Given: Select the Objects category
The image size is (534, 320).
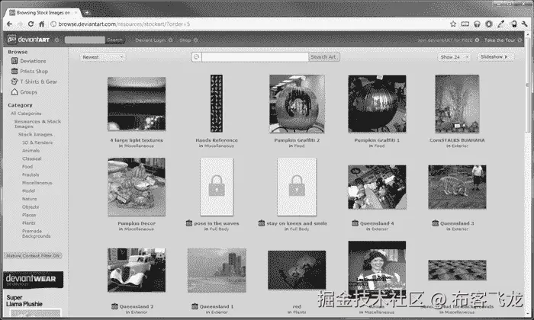Looking at the screenshot, I should 31,206.
